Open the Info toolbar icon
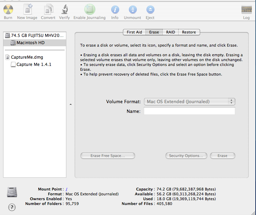 click(115, 10)
